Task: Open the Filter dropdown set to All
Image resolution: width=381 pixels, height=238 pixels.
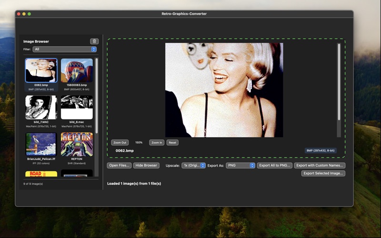Action: click(x=65, y=50)
